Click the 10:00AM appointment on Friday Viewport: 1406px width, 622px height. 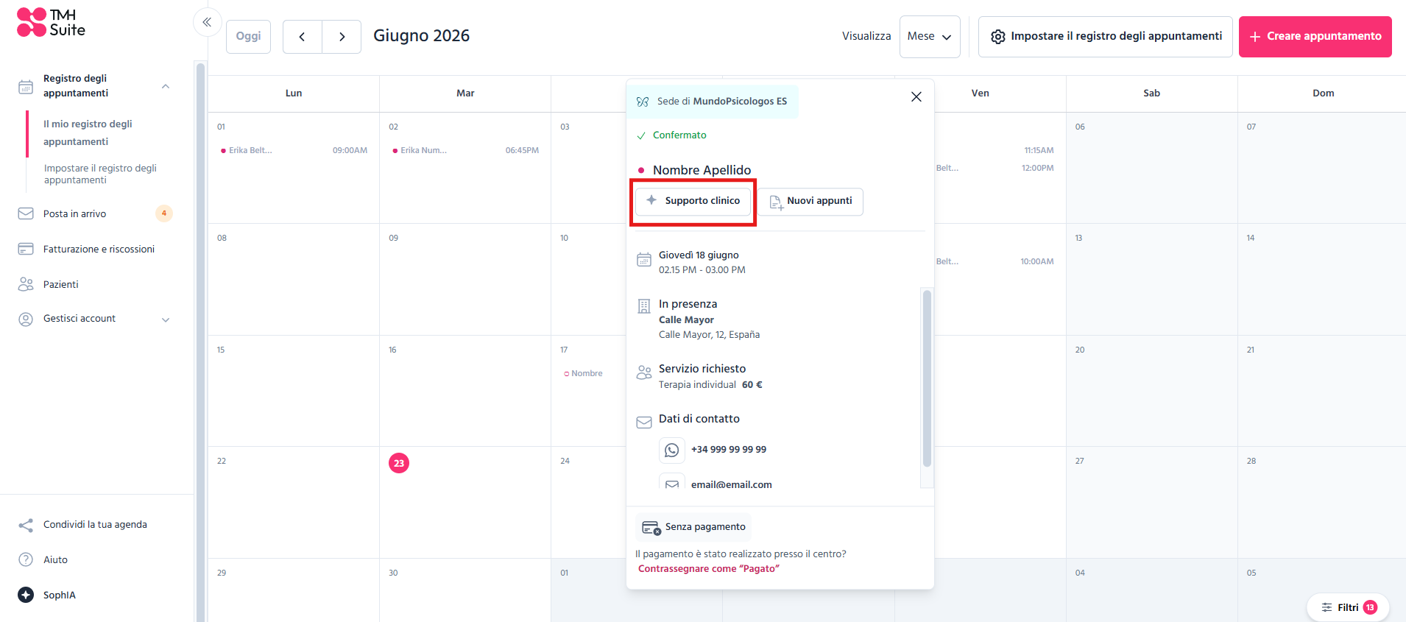(1036, 262)
